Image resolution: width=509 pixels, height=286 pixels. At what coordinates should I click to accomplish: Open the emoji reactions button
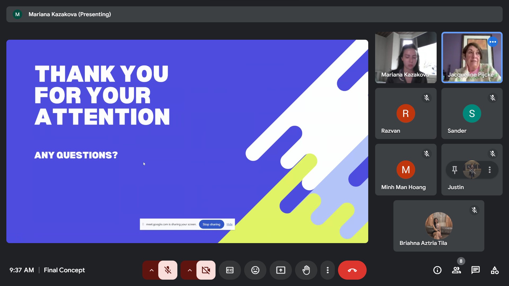(255, 270)
